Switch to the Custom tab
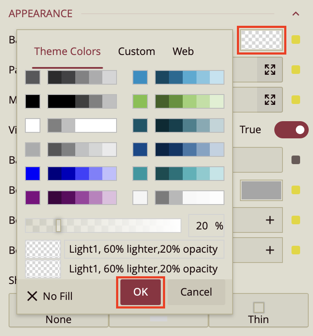This screenshot has height=336, width=313. click(x=136, y=52)
